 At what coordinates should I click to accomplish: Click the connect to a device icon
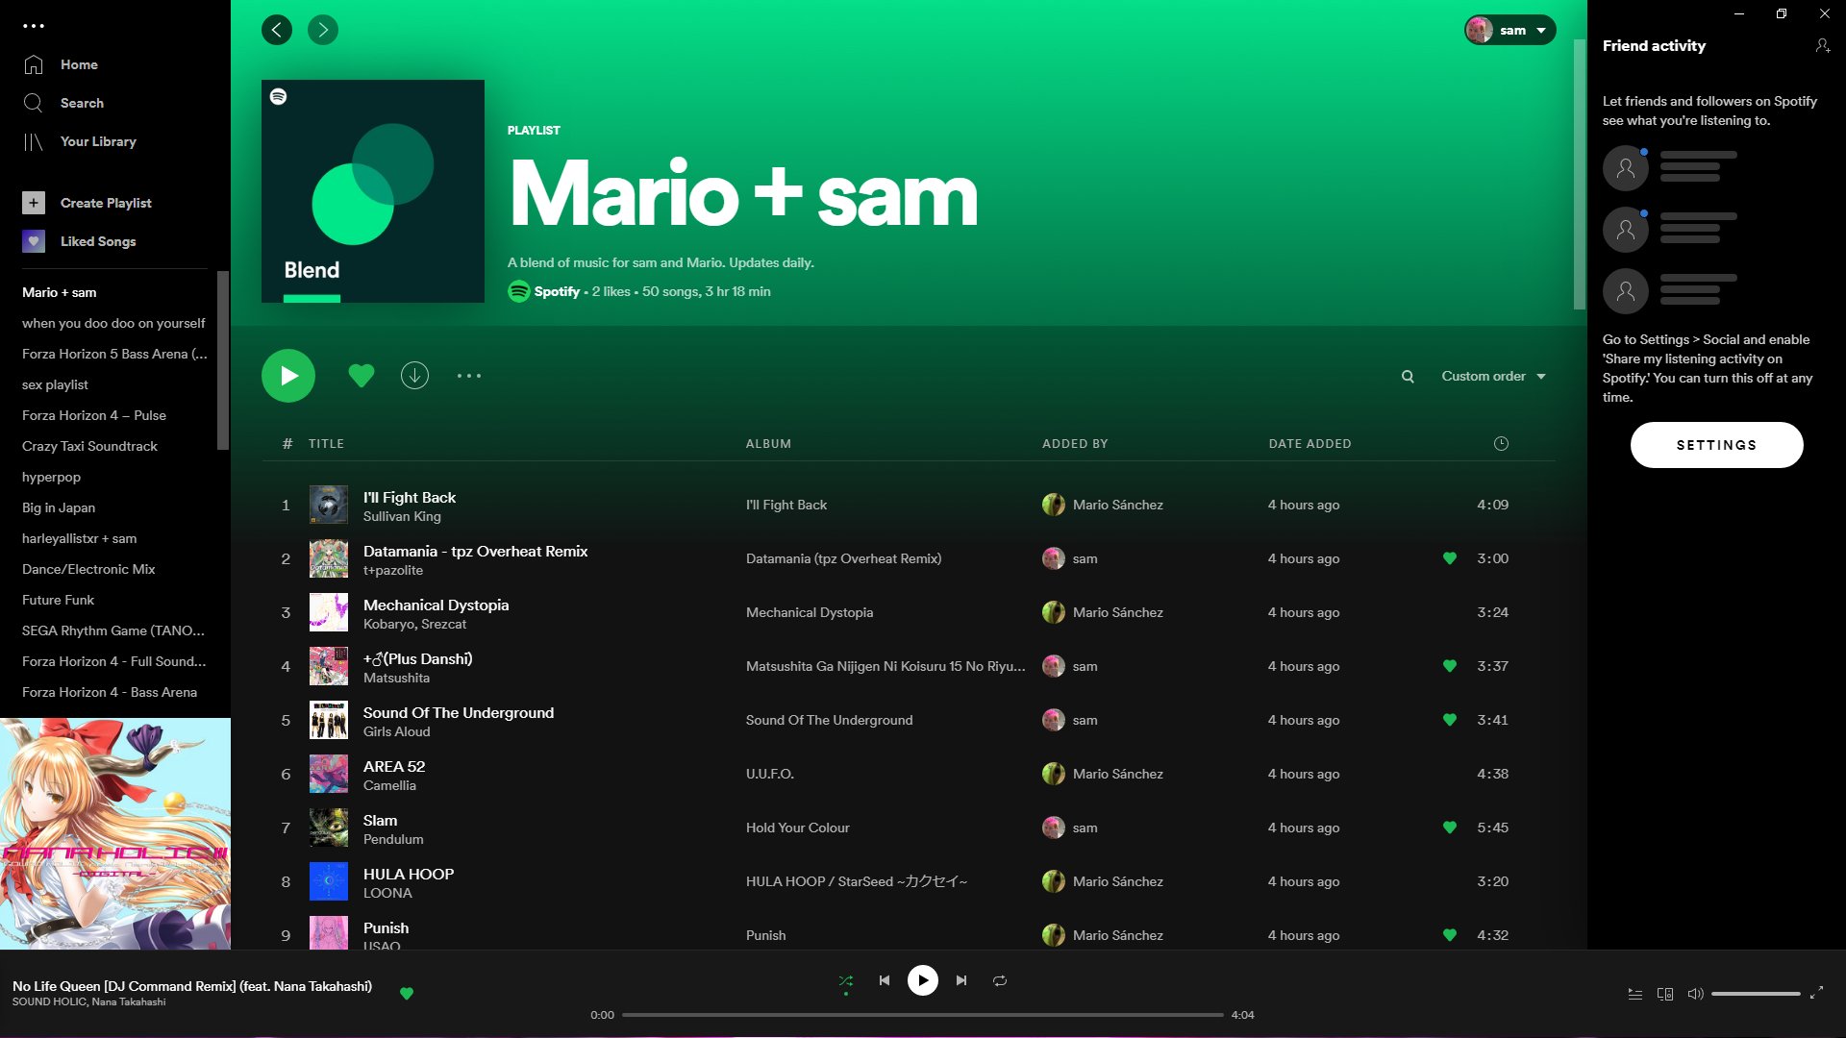click(x=1665, y=994)
